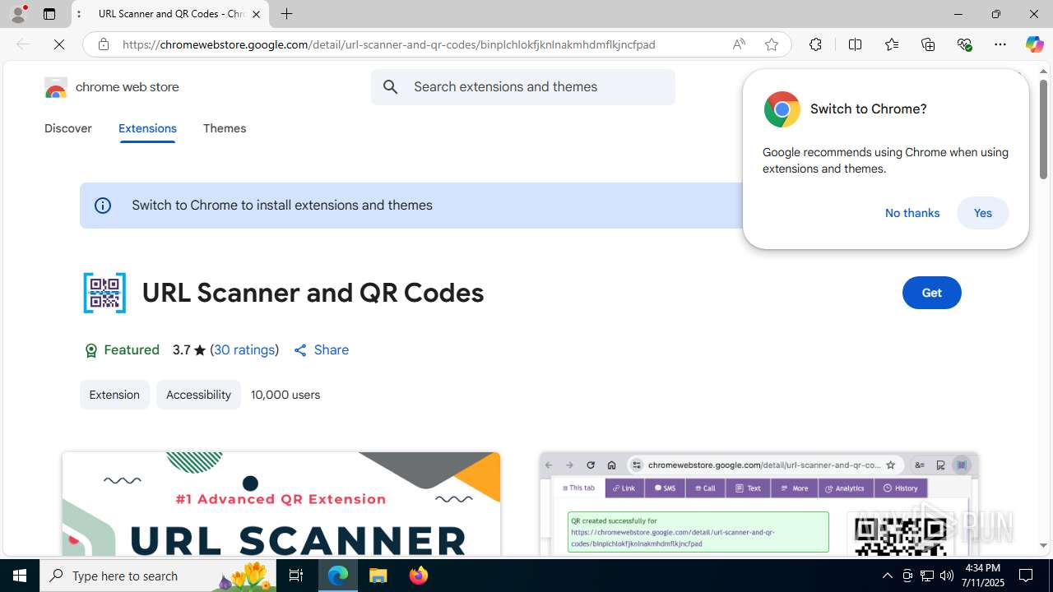Image resolution: width=1053 pixels, height=592 pixels.
Task: Open Collections panel
Action: coord(928,44)
